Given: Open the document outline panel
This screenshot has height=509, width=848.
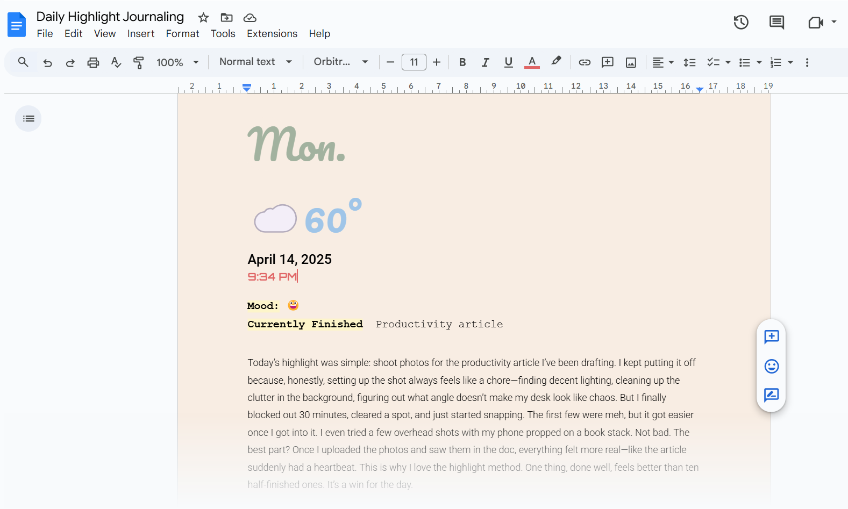Looking at the screenshot, I should tap(28, 119).
